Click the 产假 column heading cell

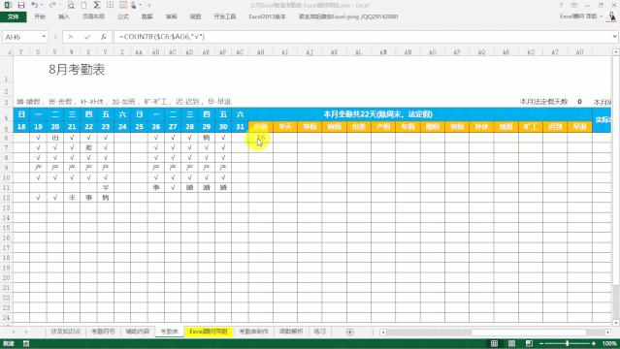pos(383,127)
